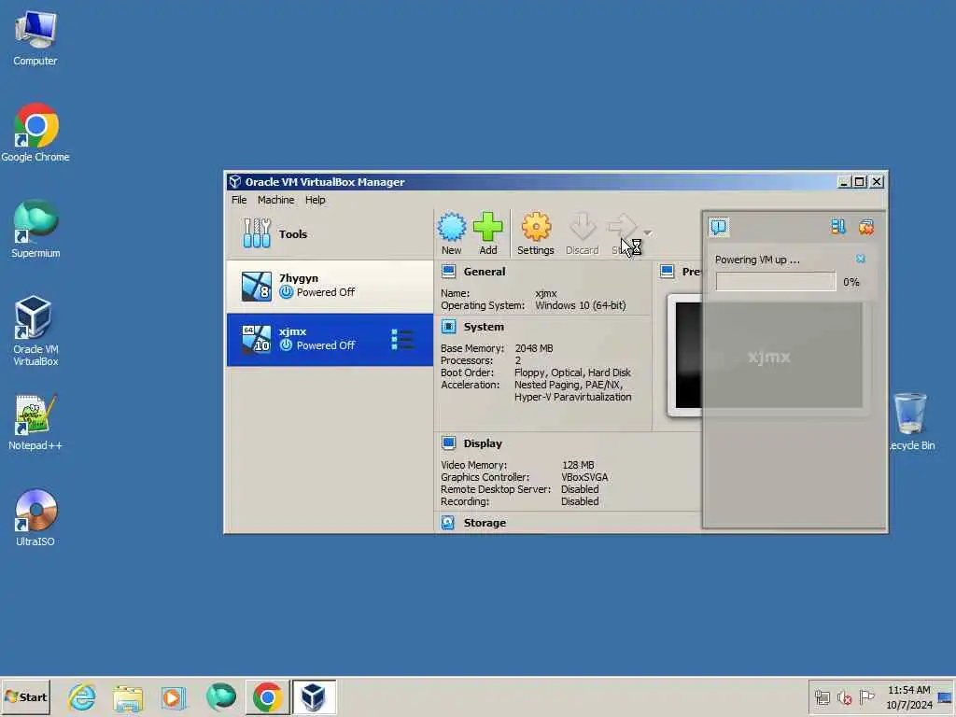Open the Oracle VM VirtualBox desktop shortcut
Viewport: 956px width, 717px height.
tap(35, 331)
